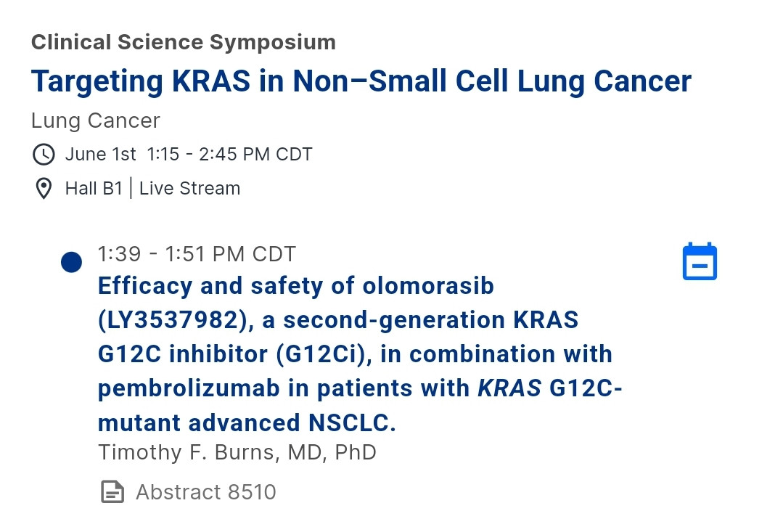The width and height of the screenshot is (783, 519).
Task: Click the document icon next to Abstract 8510
Action: [112, 491]
